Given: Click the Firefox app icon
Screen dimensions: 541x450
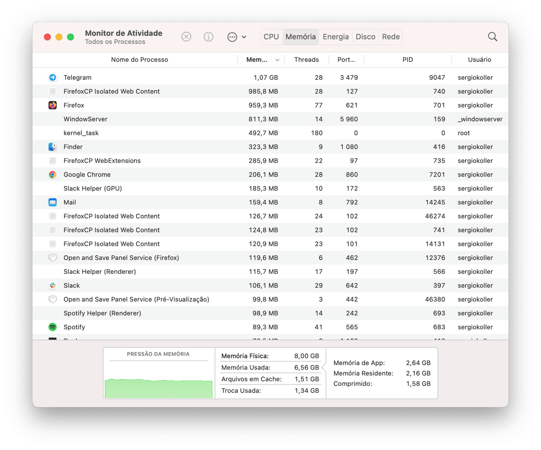Looking at the screenshot, I should pos(52,105).
